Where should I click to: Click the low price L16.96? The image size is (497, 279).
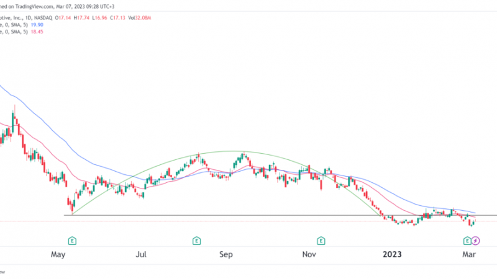pyautogui.click(x=99, y=18)
